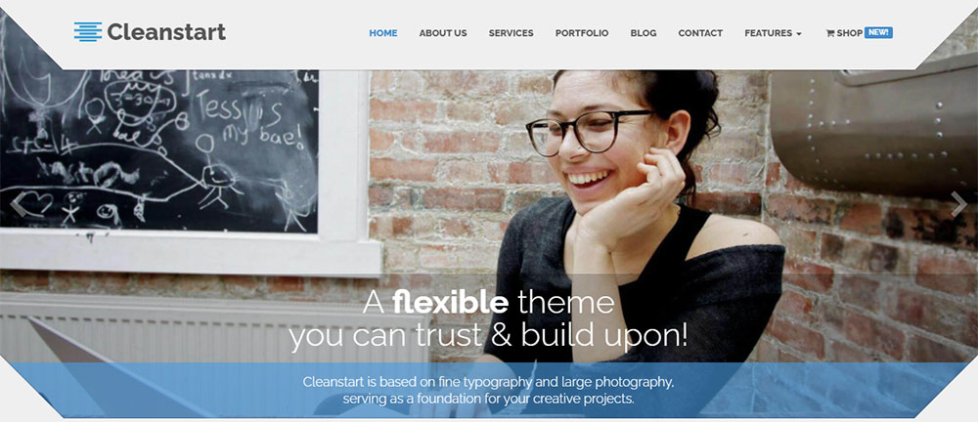Click the chalkboard area of the slide
Viewport: 978px width, 422px height.
point(159,149)
